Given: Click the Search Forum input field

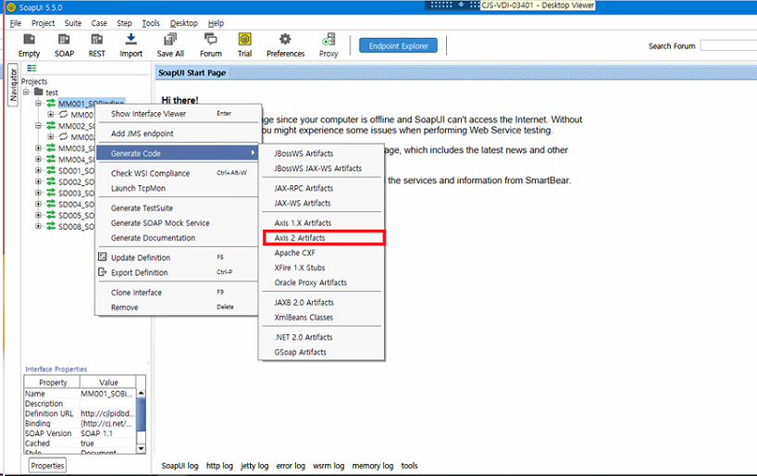Looking at the screenshot, I should 728,45.
